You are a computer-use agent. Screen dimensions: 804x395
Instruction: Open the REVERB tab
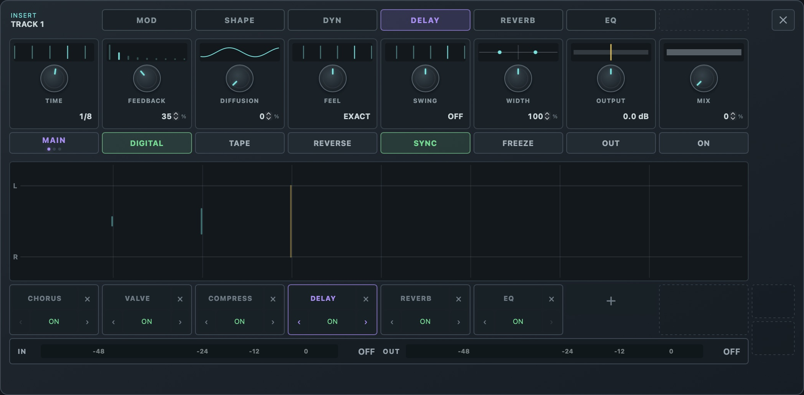tap(518, 20)
